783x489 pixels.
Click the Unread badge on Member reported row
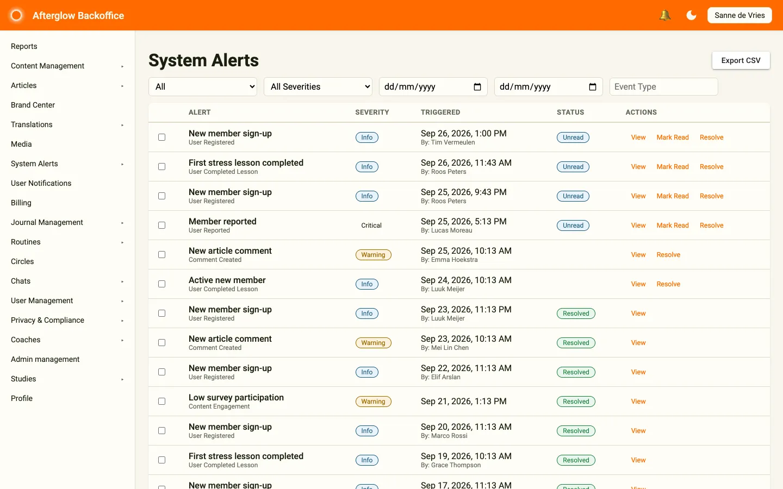click(x=573, y=225)
